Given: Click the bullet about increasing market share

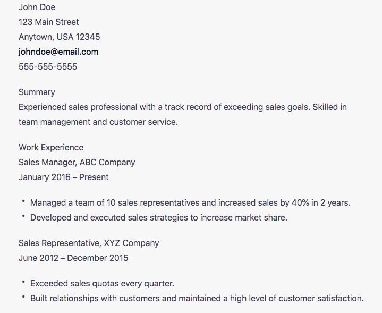Looking at the screenshot, I should 158,217.
